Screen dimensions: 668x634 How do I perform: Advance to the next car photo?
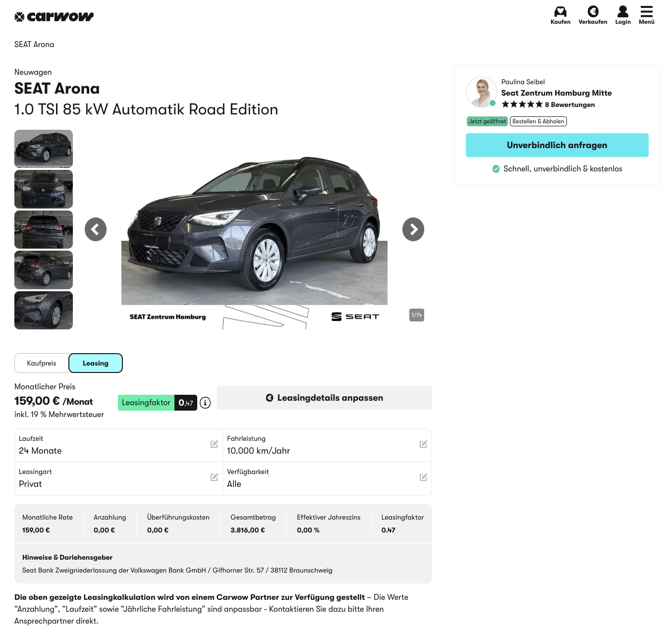413,229
